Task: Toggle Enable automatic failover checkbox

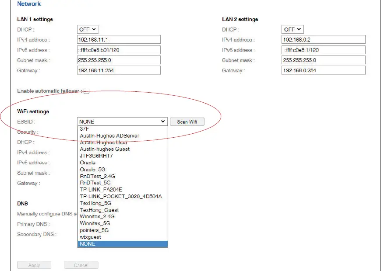Action: (86, 91)
